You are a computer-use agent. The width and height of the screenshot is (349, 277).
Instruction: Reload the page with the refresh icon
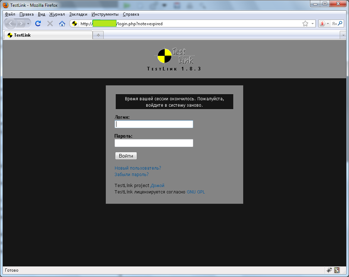[38, 23]
